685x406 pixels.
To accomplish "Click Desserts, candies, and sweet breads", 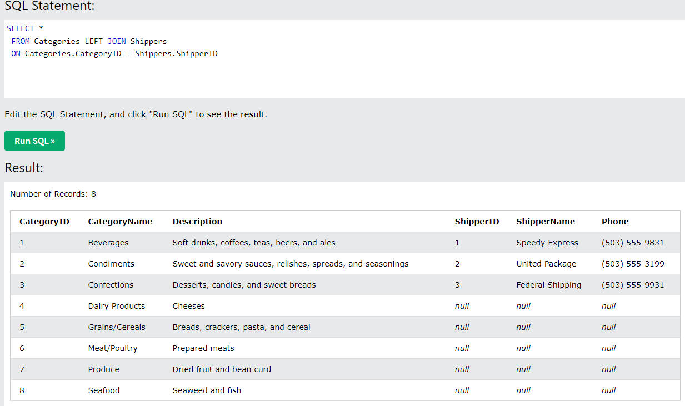I will (244, 285).
